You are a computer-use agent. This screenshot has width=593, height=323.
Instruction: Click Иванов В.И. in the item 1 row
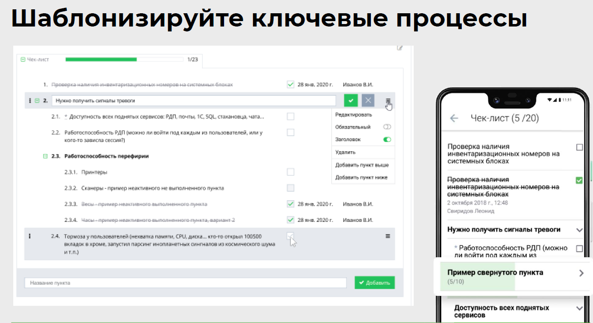[x=358, y=84]
